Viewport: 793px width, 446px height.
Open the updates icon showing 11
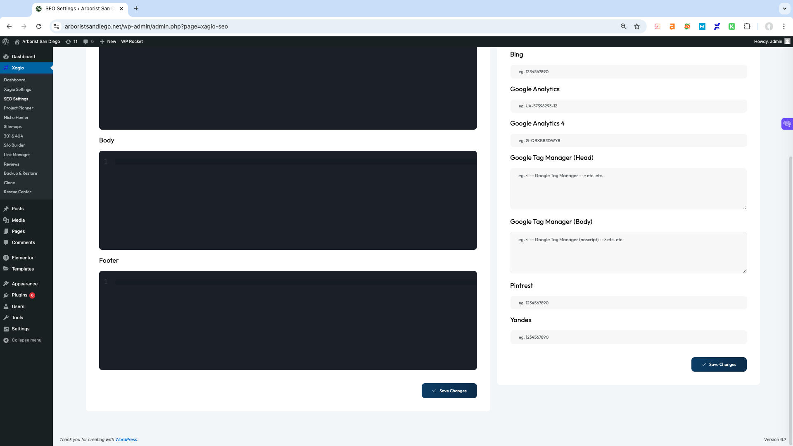[x=71, y=41]
